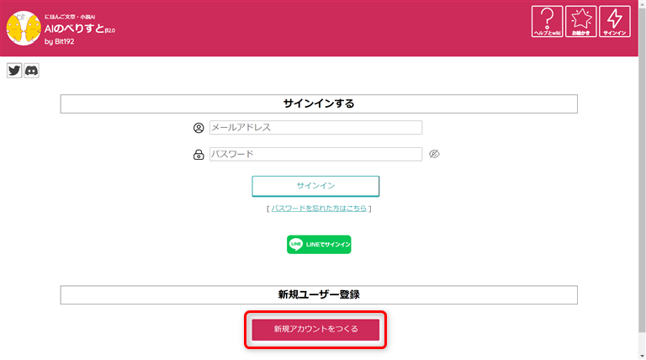The height and width of the screenshot is (360, 646).
Task: Open the Twitter bird icon link
Action: click(x=14, y=71)
